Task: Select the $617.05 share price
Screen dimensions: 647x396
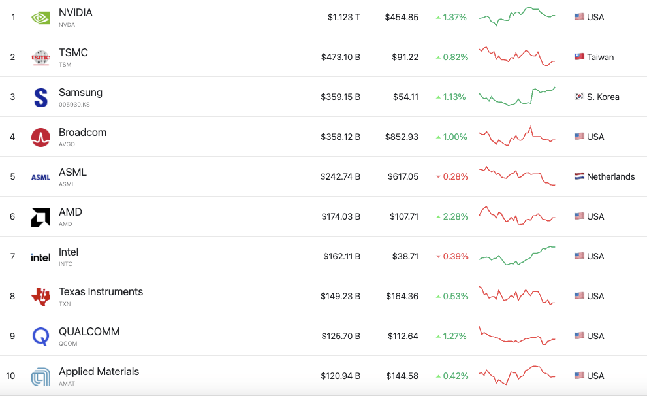Action: pos(403,176)
